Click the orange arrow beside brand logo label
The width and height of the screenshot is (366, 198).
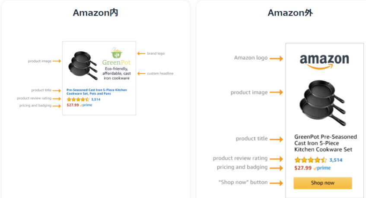click(x=141, y=53)
